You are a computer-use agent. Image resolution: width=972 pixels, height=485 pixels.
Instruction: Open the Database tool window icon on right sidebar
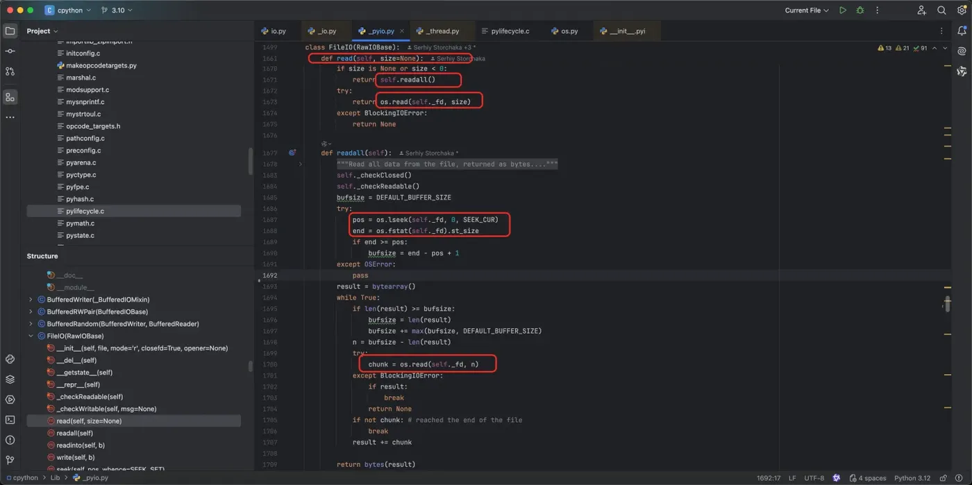962,71
